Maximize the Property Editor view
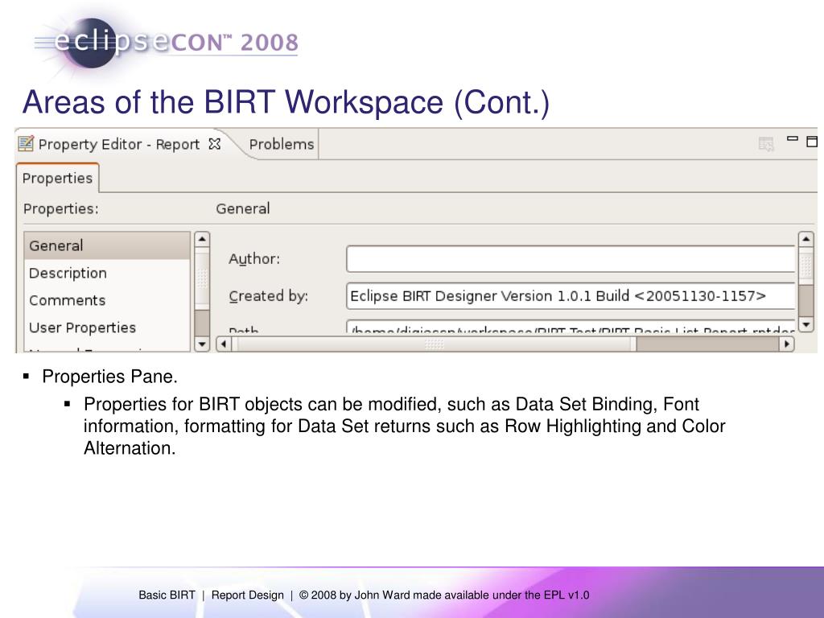 (813, 141)
